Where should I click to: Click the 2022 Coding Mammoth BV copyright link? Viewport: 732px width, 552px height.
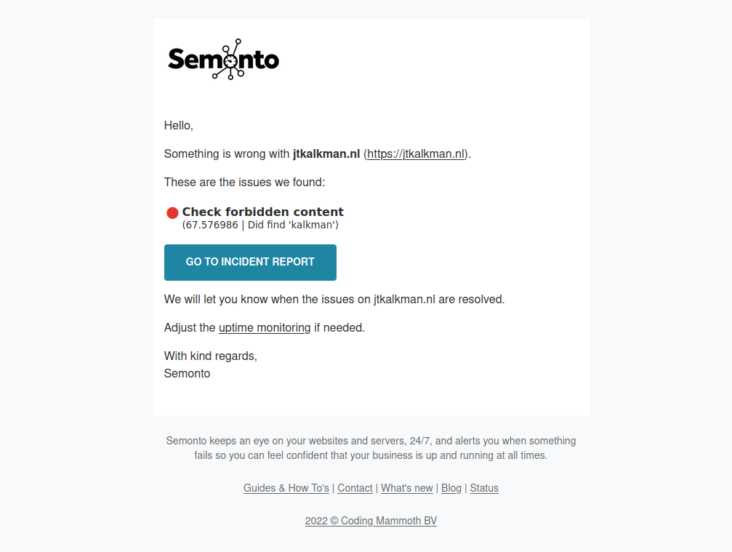pos(371,521)
